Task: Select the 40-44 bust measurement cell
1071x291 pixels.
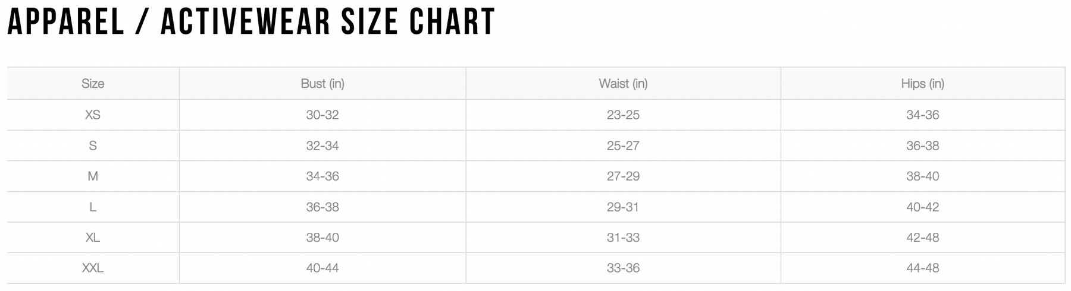Action: click(x=322, y=268)
